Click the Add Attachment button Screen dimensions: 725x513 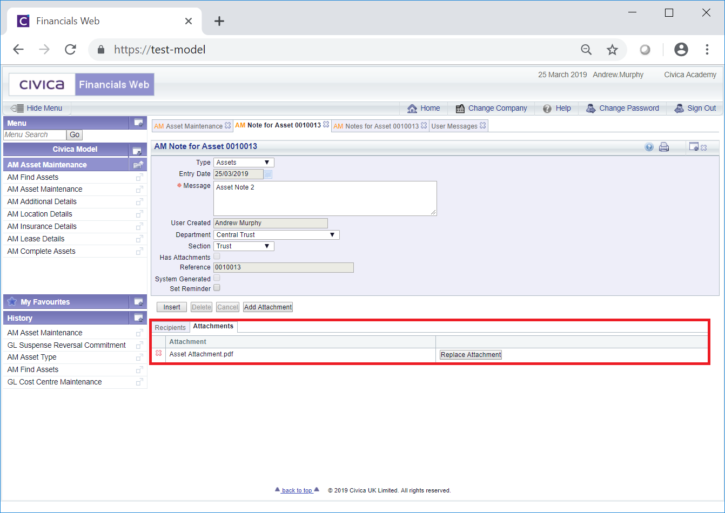(x=268, y=307)
